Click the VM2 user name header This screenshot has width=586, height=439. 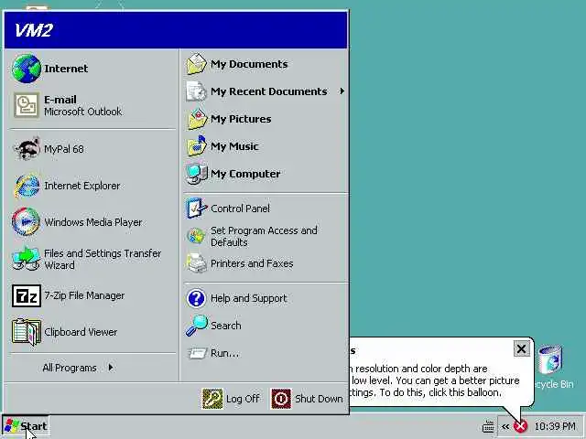click(x=33, y=30)
